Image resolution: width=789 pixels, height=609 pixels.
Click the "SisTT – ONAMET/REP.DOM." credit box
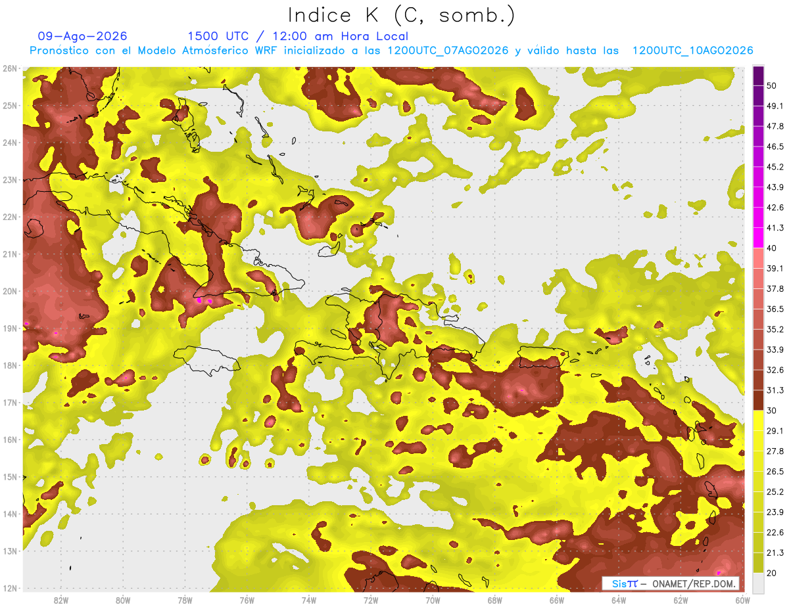click(671, 583)
